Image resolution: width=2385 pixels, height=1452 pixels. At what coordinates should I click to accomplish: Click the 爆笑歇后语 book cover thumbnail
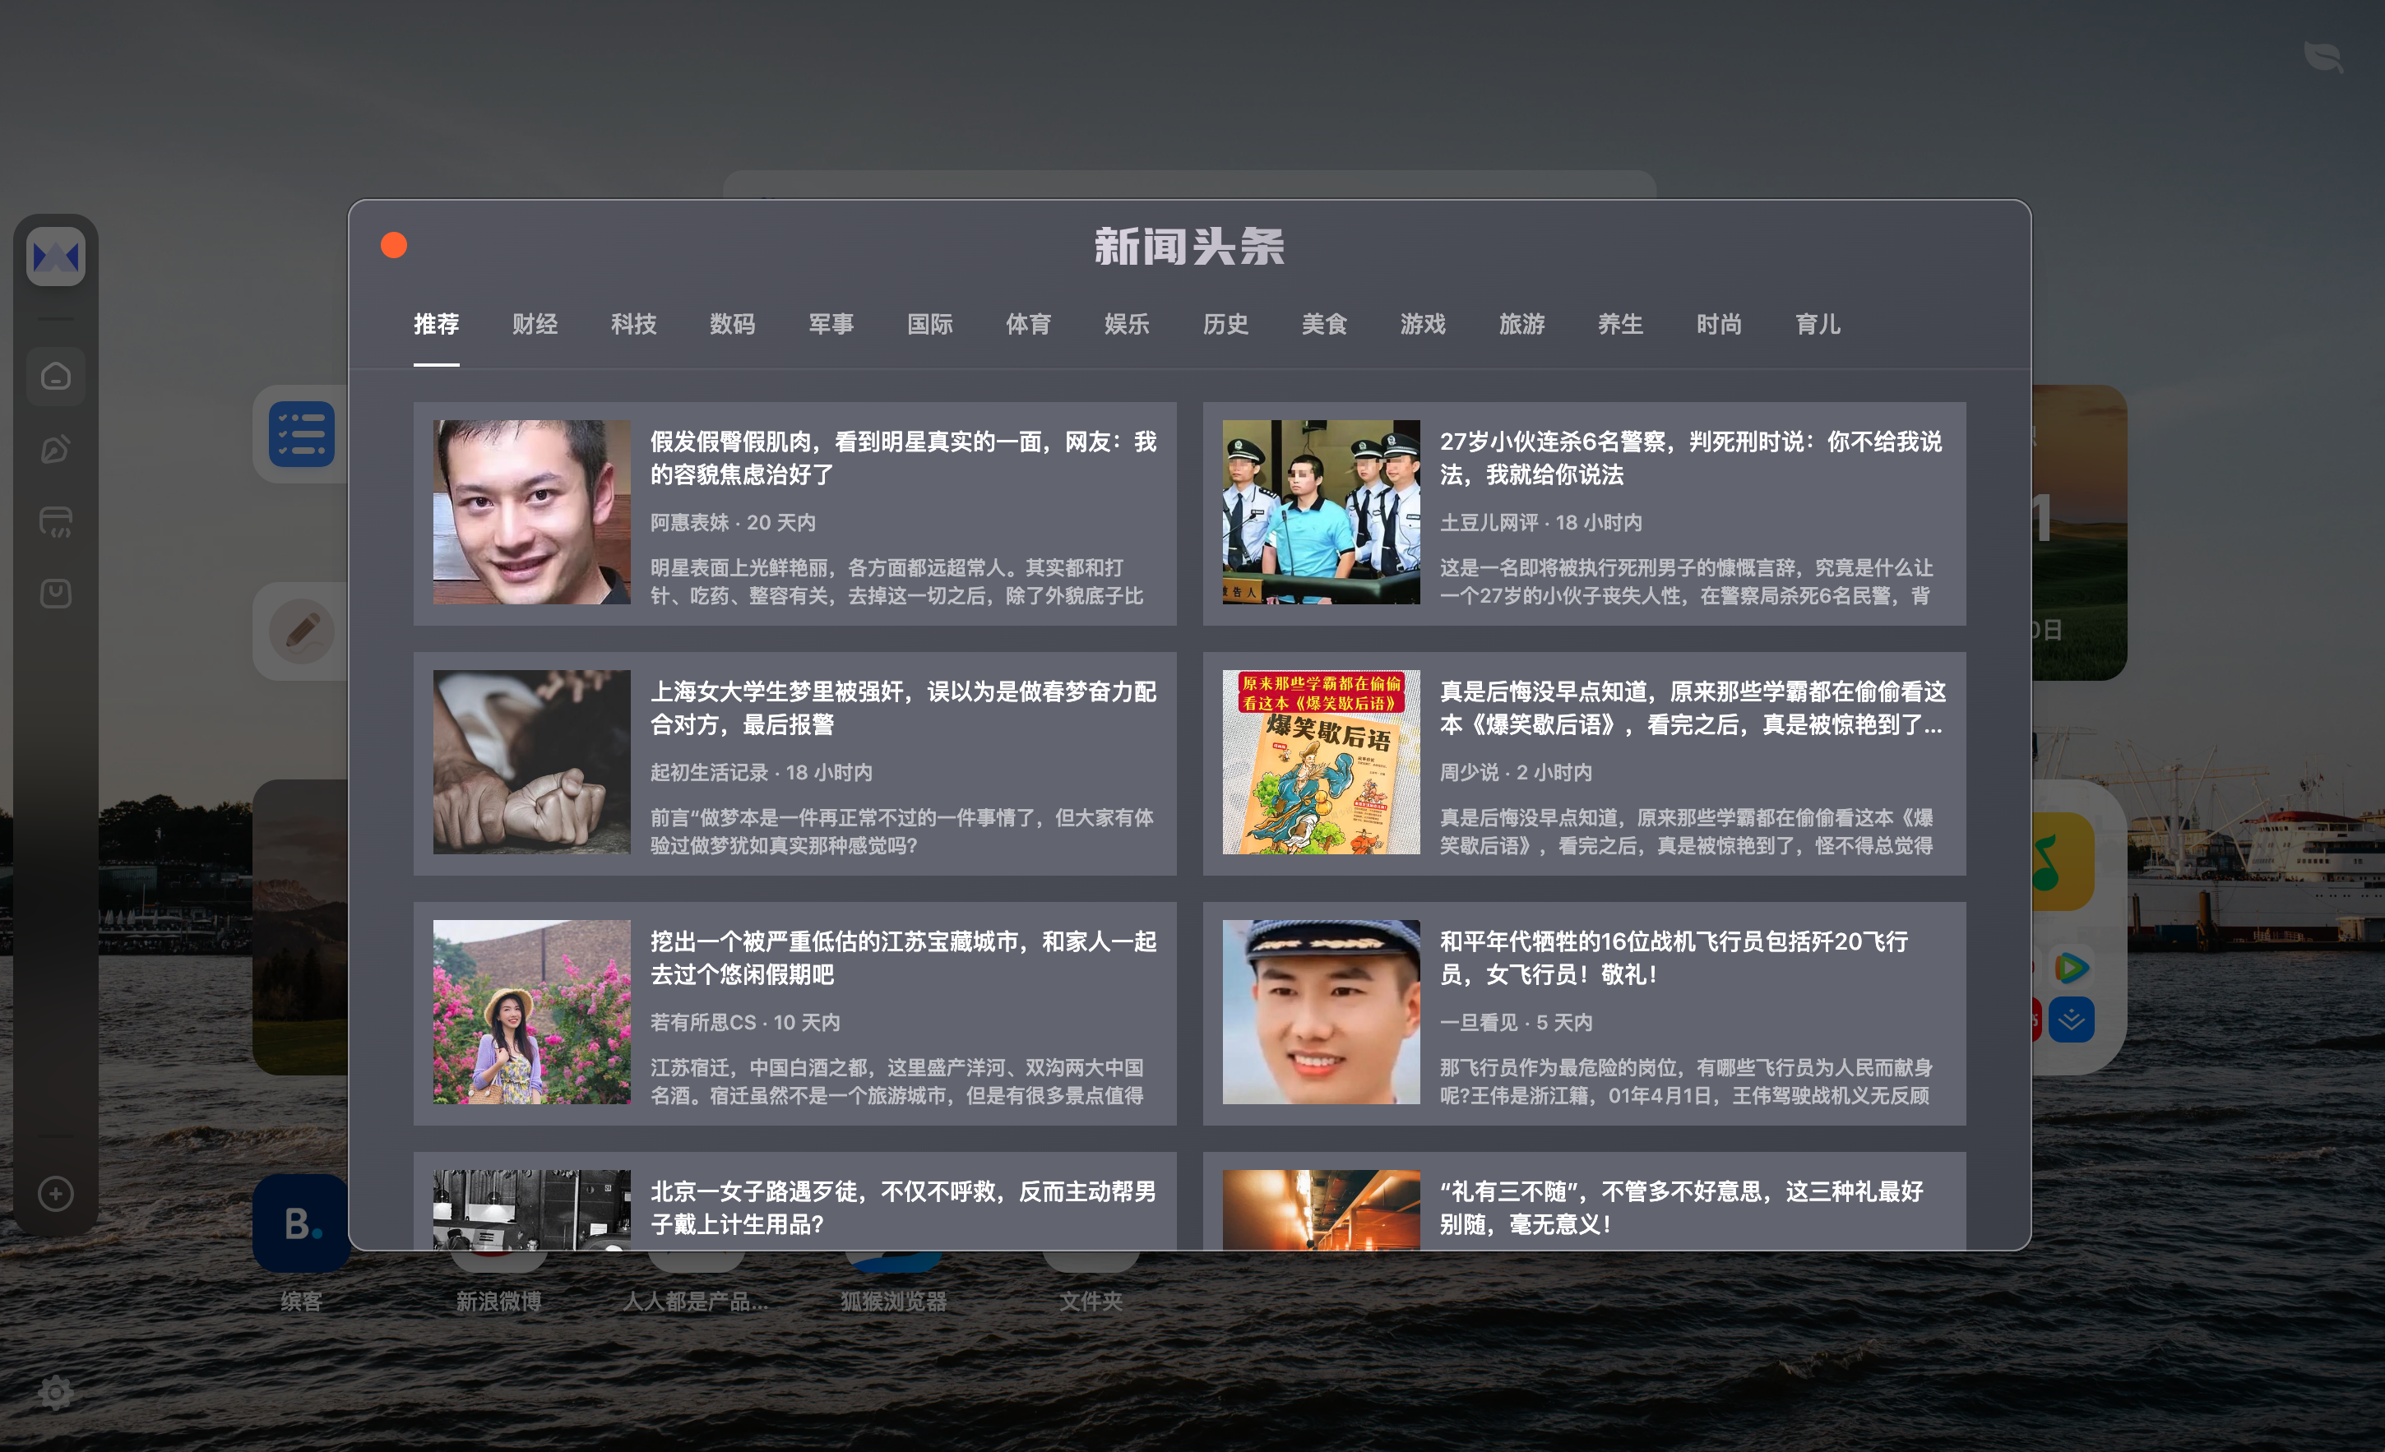tap(1320, 762)
